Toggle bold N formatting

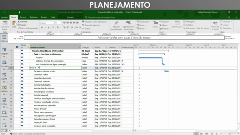(42, 27)
